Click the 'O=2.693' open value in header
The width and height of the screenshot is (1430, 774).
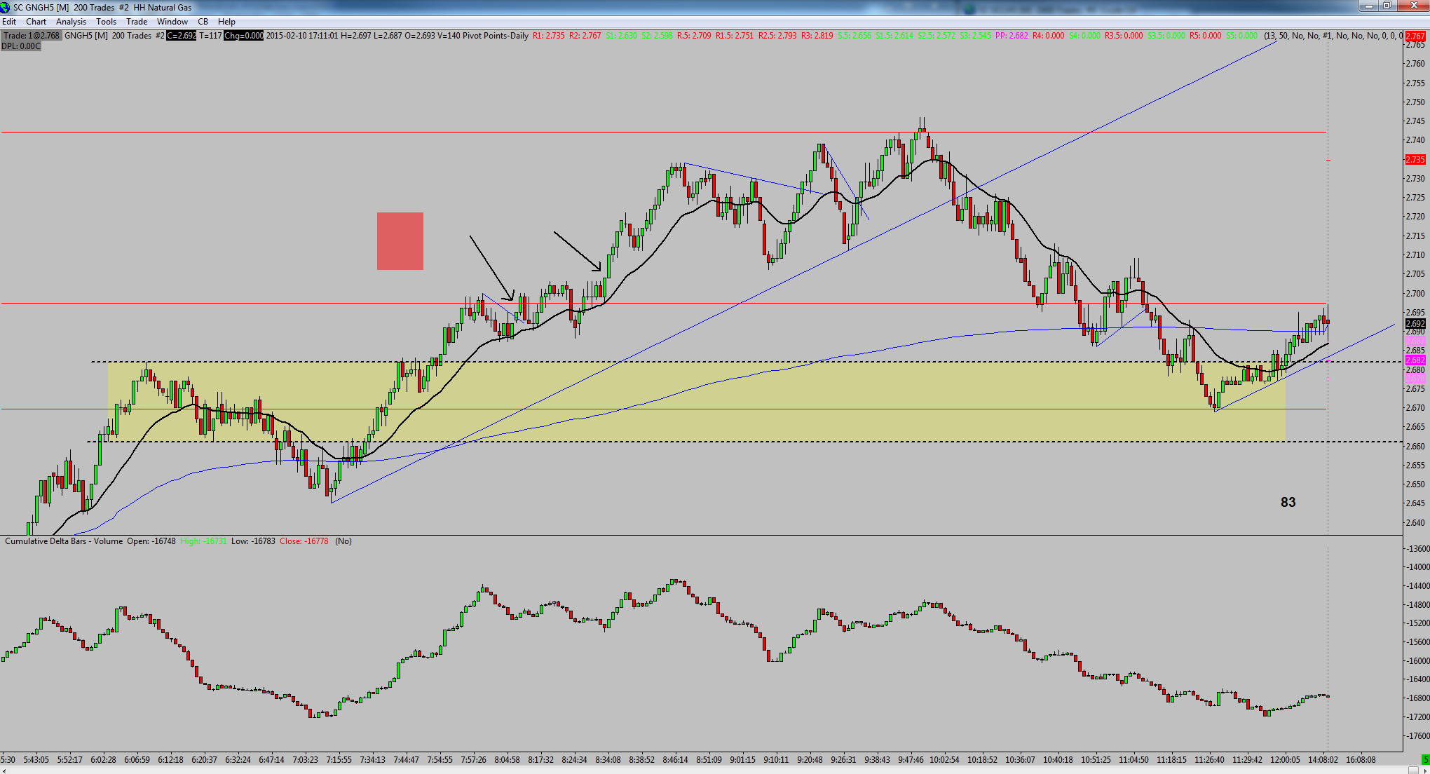coord(420,36)
